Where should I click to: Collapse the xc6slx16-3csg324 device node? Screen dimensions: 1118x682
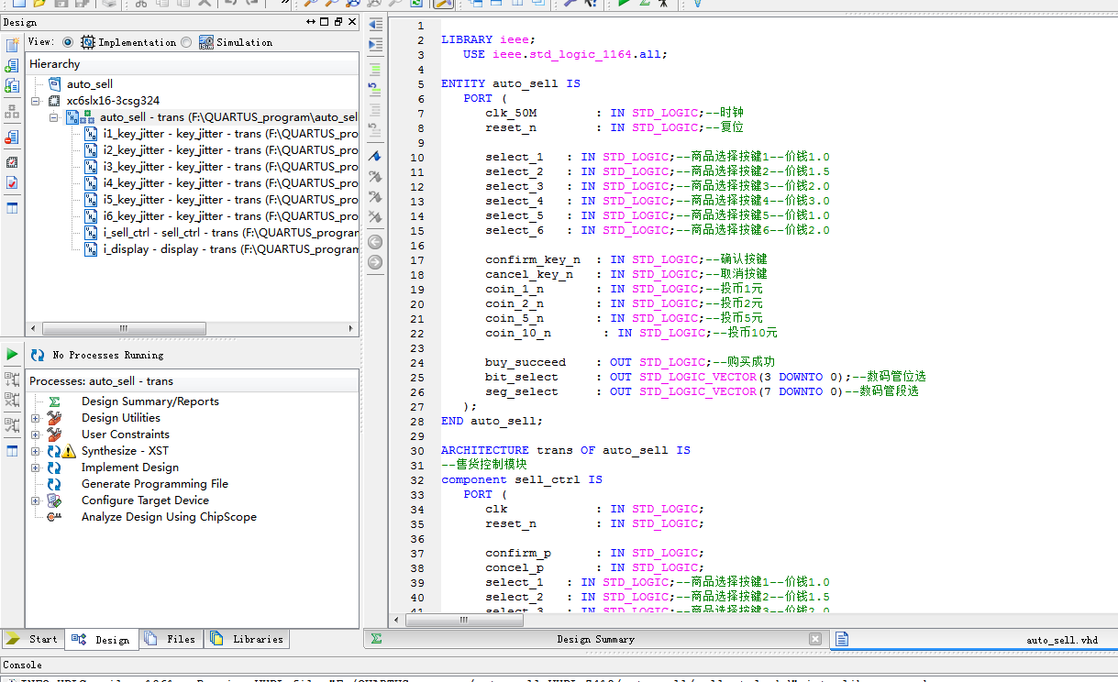35,101
